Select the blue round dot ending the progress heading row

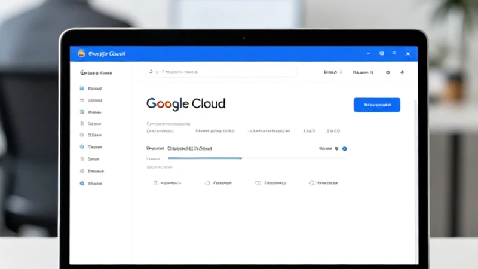pos(345,149)
